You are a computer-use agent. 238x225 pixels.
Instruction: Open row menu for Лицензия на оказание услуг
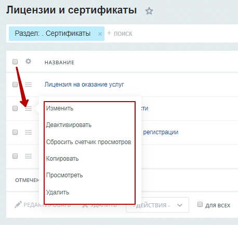(x=28, y=85)
